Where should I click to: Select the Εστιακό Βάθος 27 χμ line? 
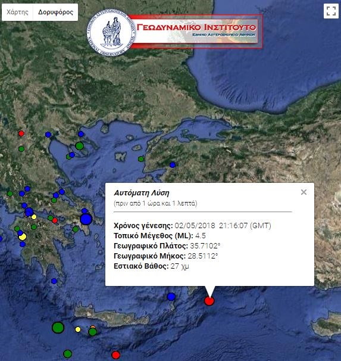click(152, 266)
